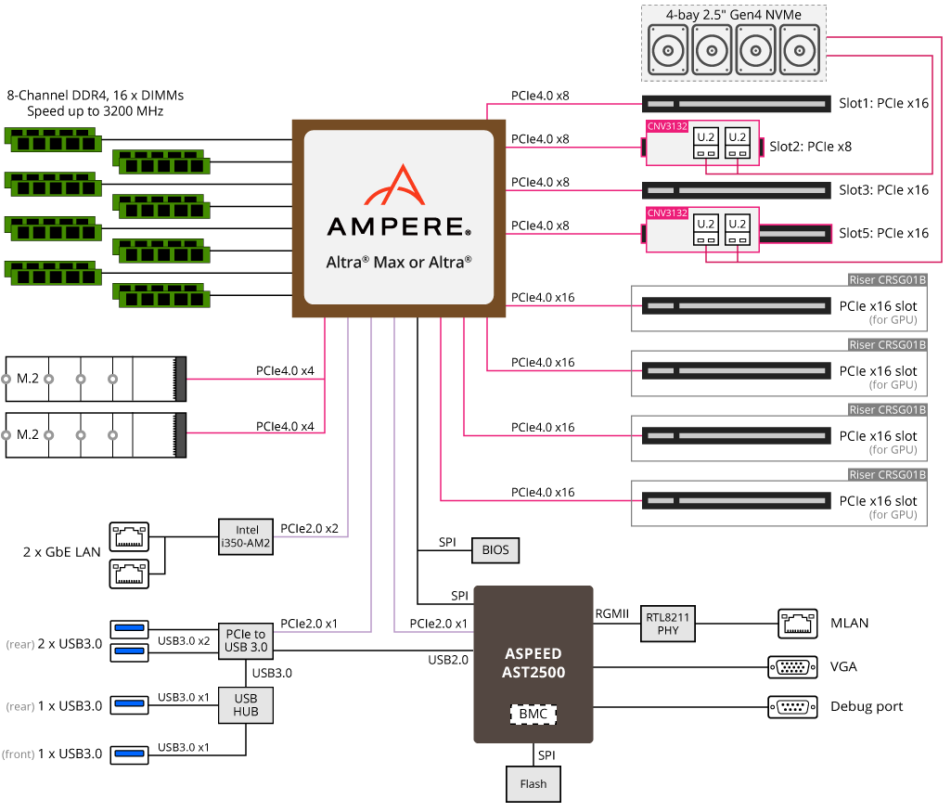Screen dimensions: 951x812
Task: Select the Slot3 PCIe x16 connector
Action: pyautogui.click(x=737, y=190)
